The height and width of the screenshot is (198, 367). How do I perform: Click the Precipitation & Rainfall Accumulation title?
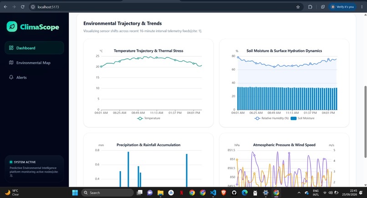148,145
